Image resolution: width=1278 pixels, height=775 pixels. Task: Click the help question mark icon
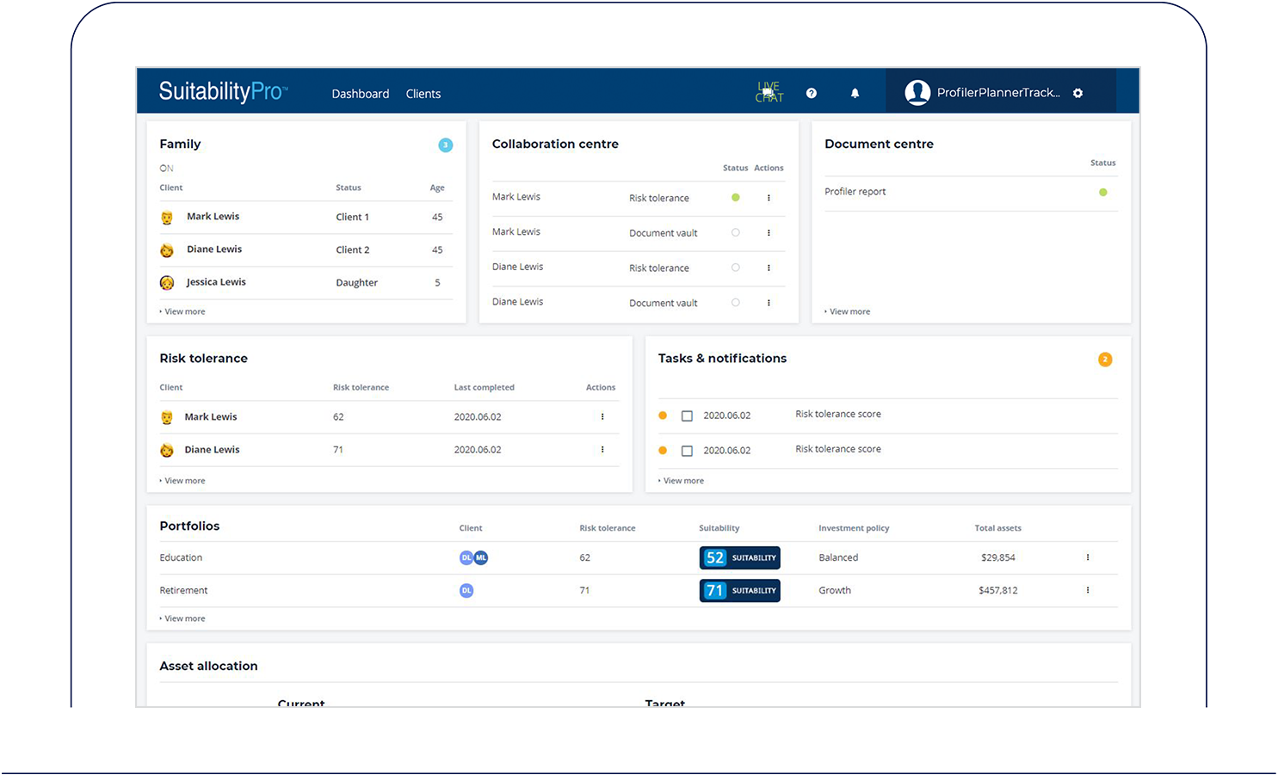pos(812,93)
